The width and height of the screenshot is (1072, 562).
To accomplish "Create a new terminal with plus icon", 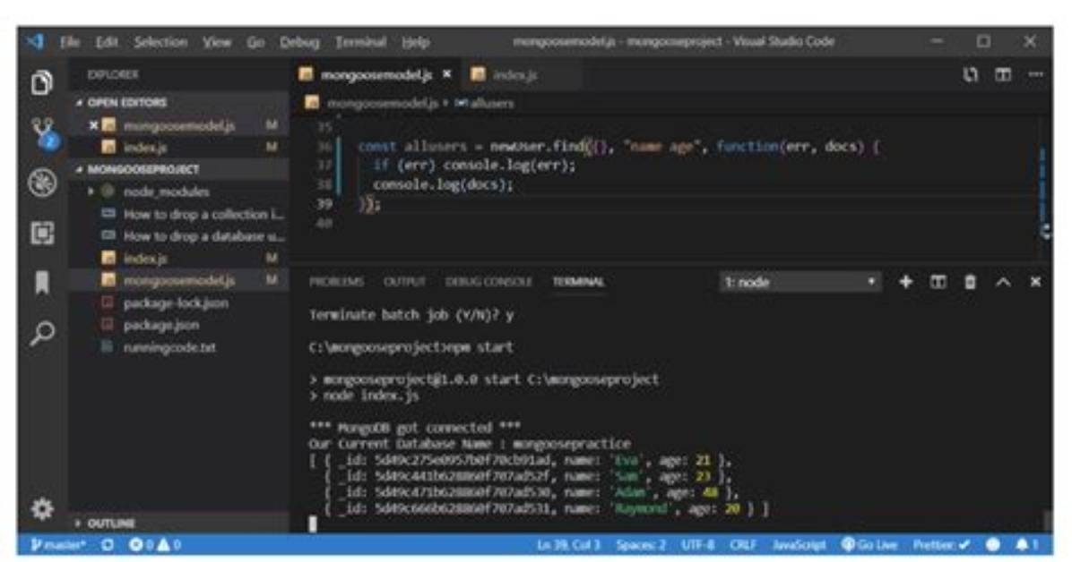I will (906, 281).
